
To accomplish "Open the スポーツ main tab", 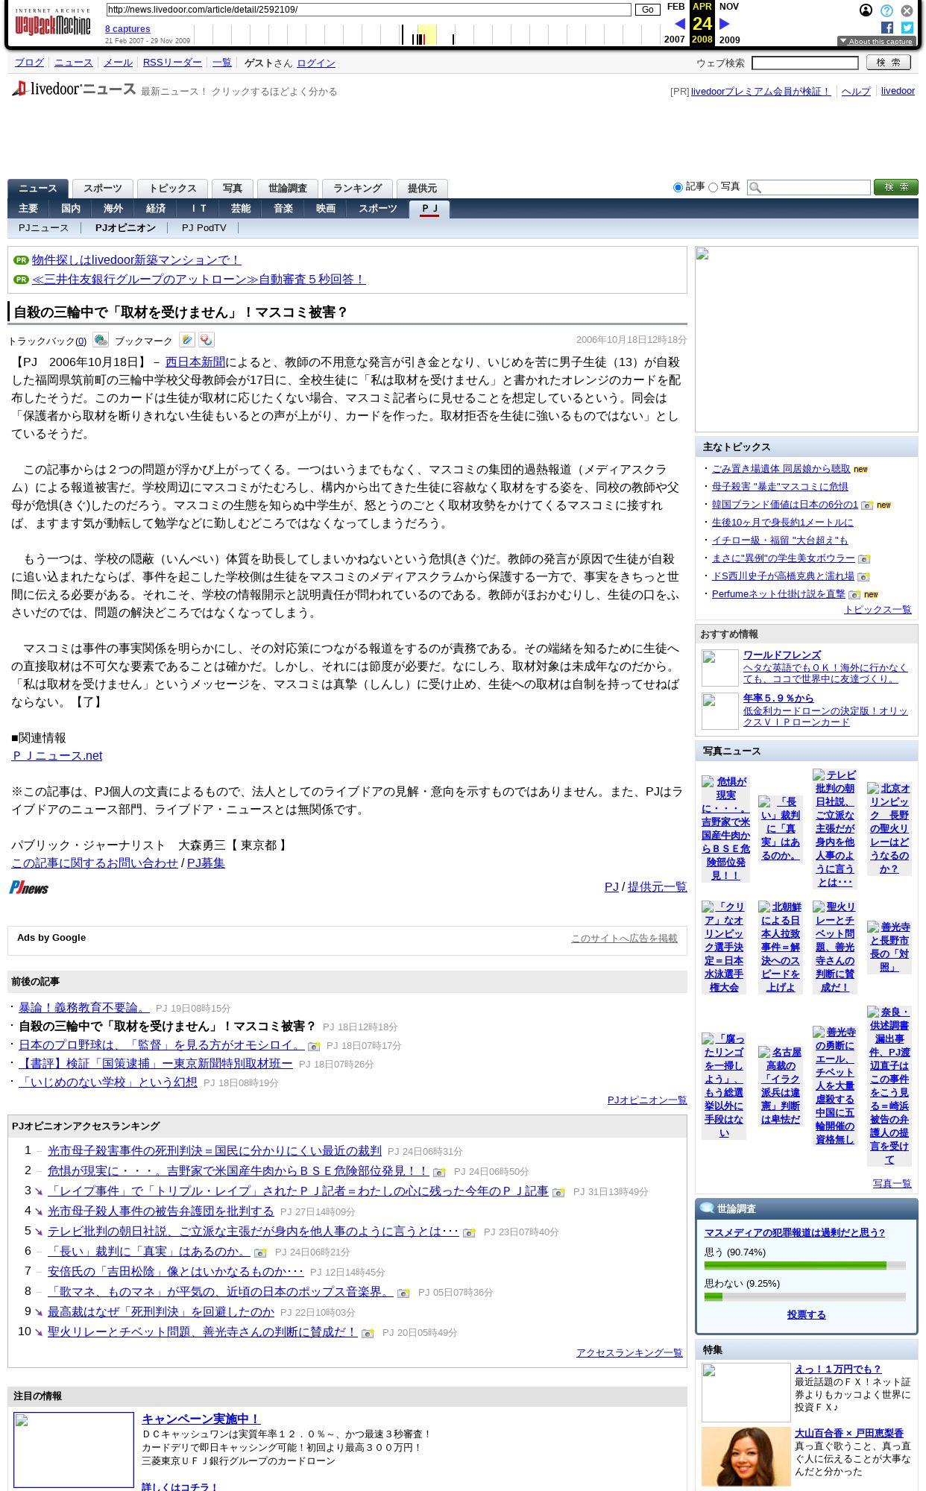I will coord(103,189).
